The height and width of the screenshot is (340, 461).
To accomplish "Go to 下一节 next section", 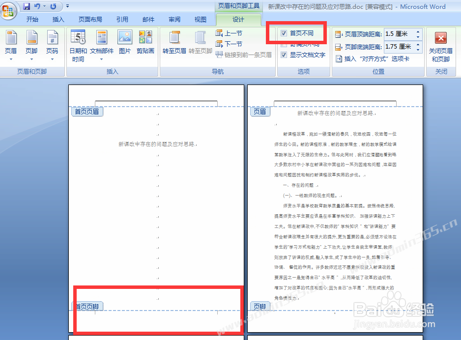I will pos(229,44).
